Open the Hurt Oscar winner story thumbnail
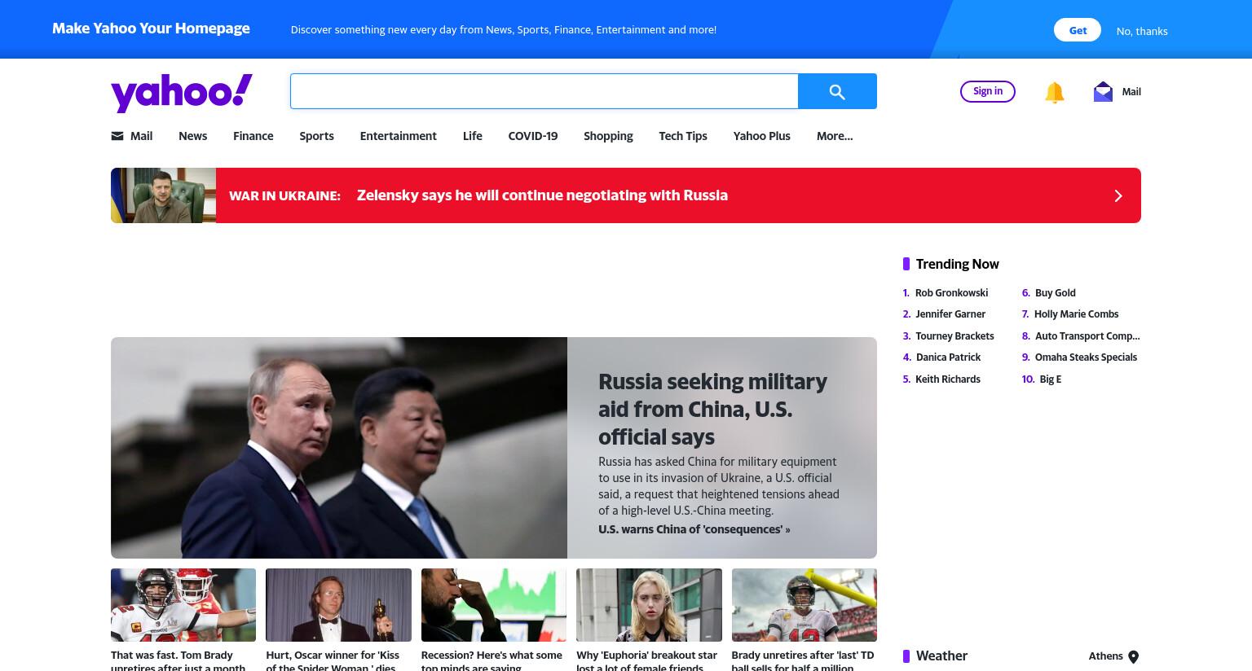1252x671 pixels. pyautogui.click(x=338, y=605)
